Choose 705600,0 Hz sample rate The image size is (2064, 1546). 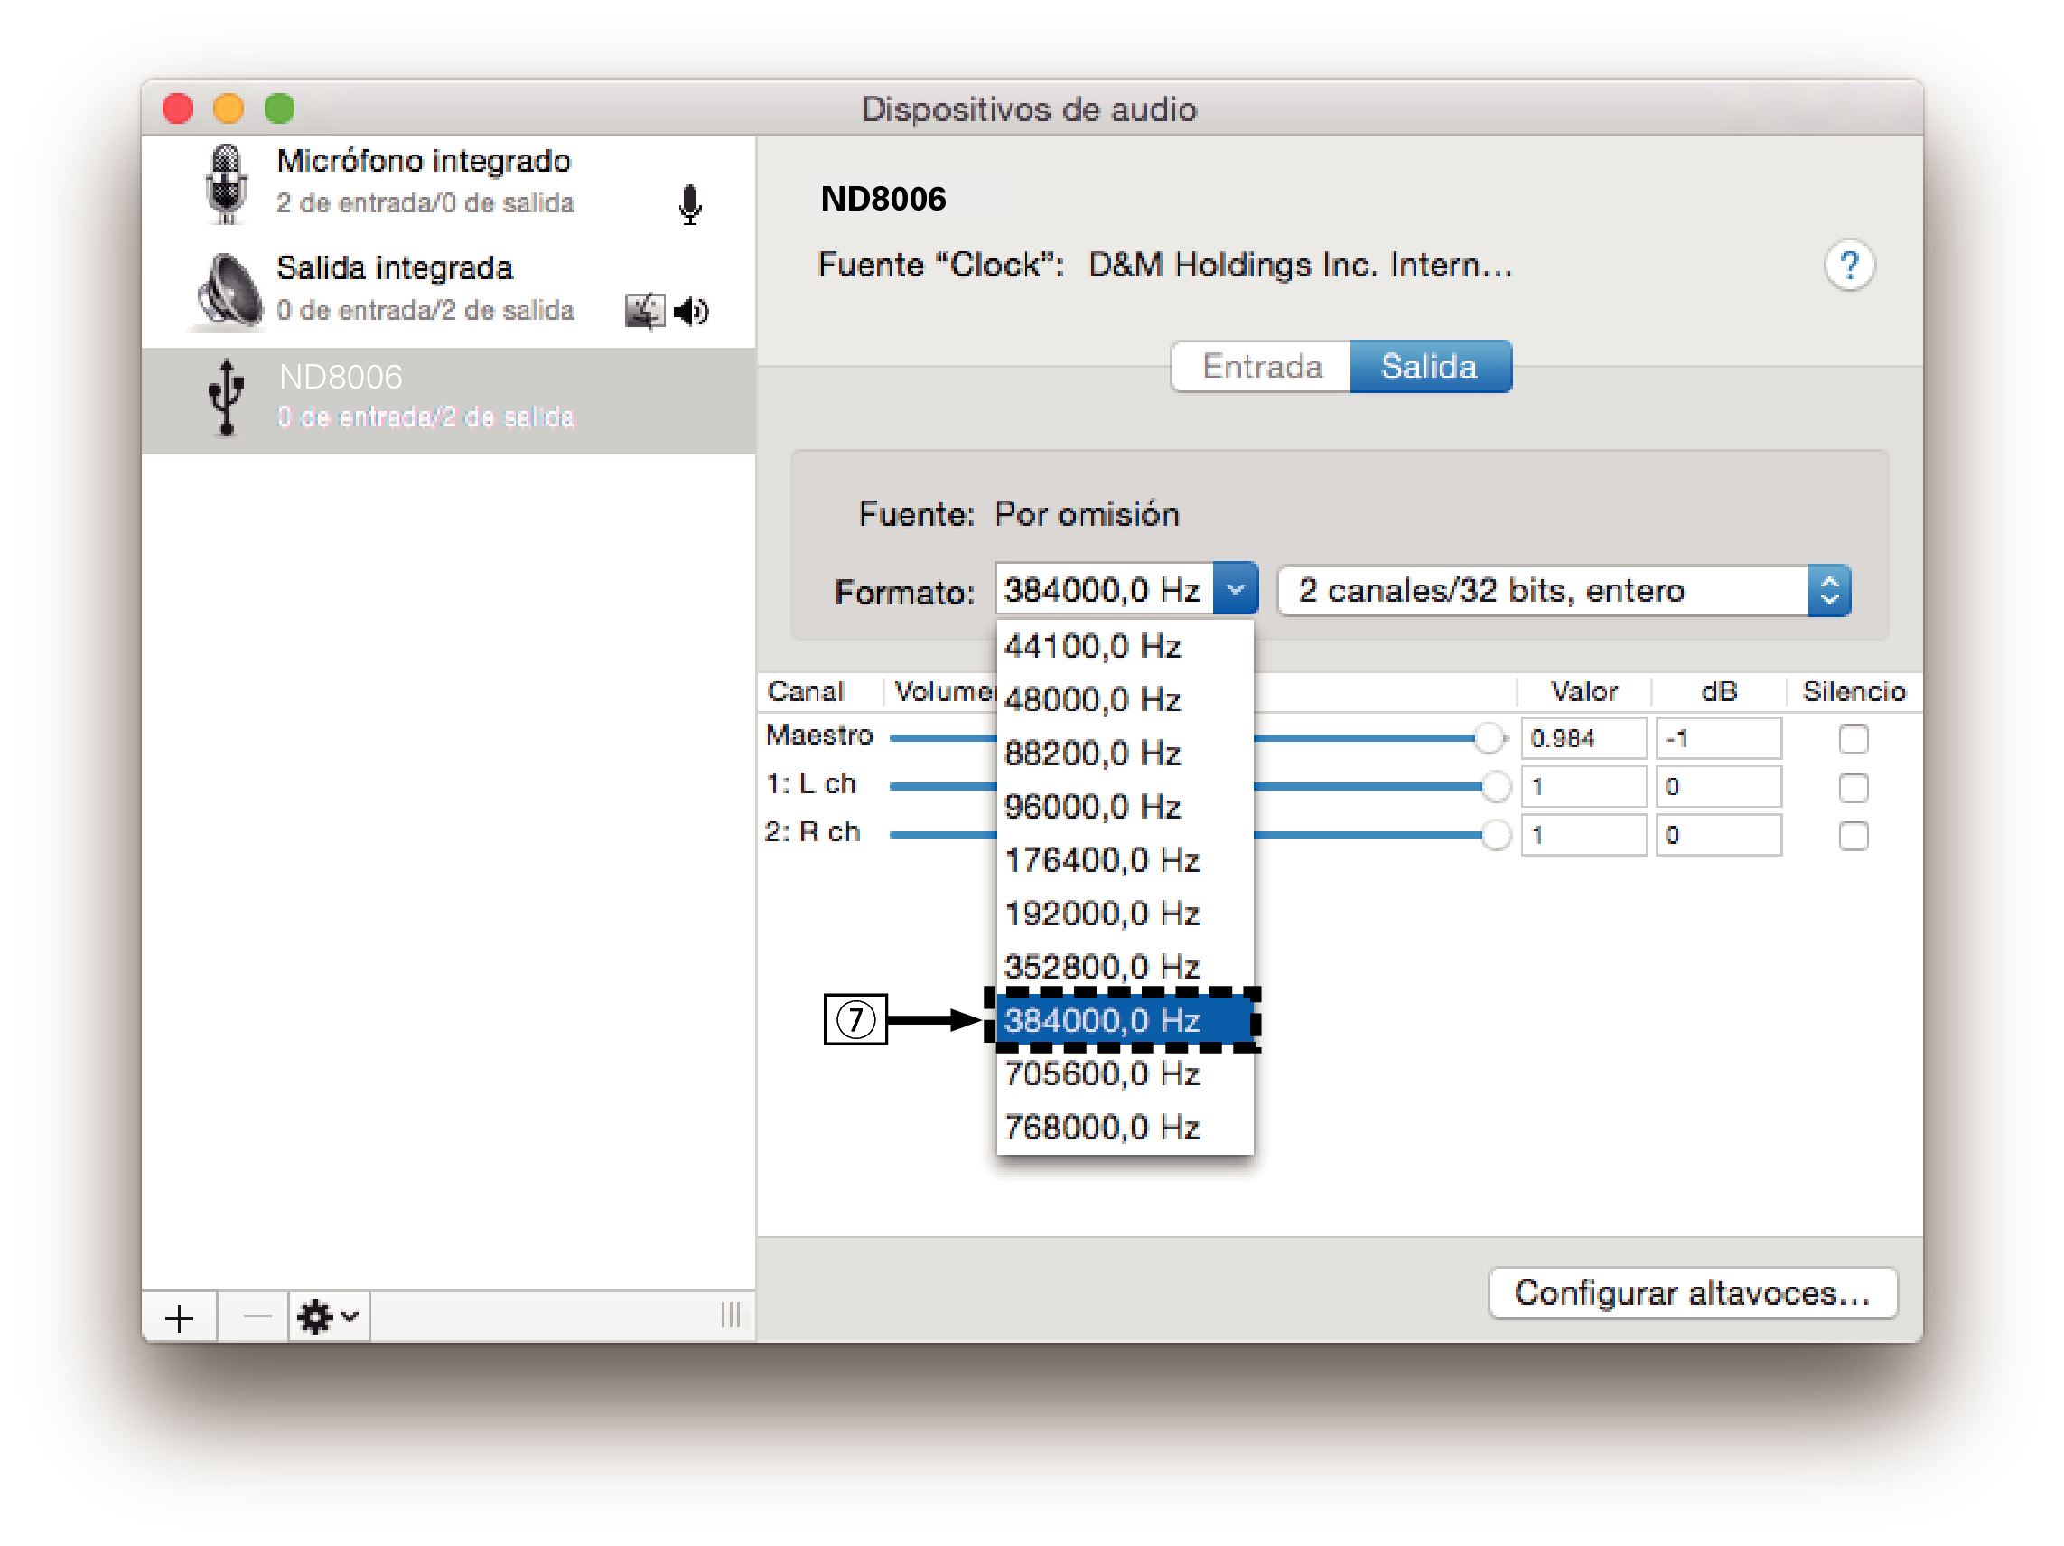click(1125, 1073)
